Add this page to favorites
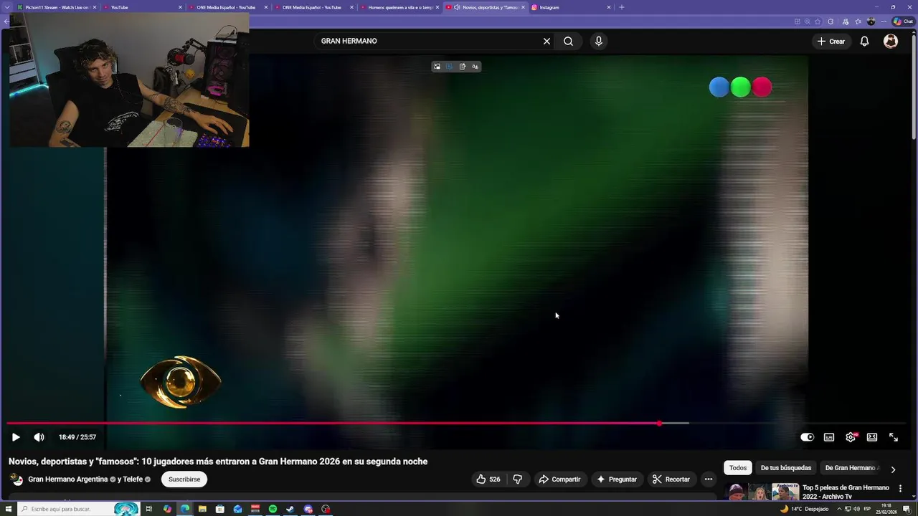This screenshot has width=918, height=516. coord(818,21)
